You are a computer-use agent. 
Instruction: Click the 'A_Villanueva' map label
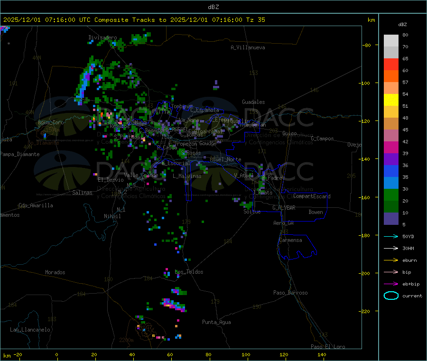pyautogui.click(x=248, y=47)
